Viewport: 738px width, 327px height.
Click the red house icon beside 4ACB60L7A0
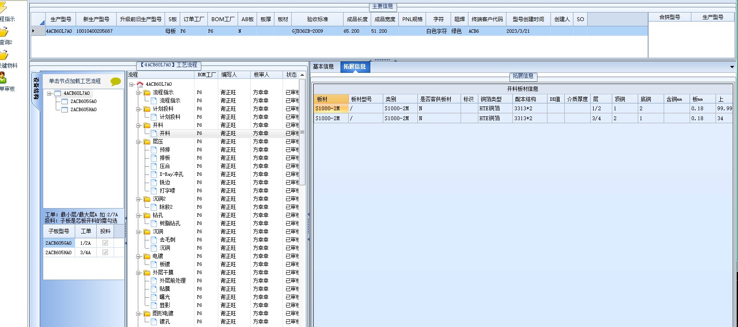point(140,84)
